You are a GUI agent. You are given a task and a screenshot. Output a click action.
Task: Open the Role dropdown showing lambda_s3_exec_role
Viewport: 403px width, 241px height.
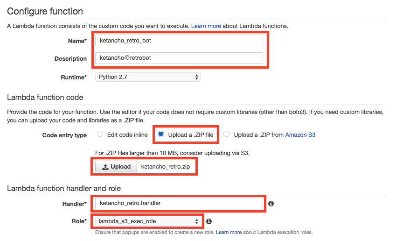coord(148,221)
